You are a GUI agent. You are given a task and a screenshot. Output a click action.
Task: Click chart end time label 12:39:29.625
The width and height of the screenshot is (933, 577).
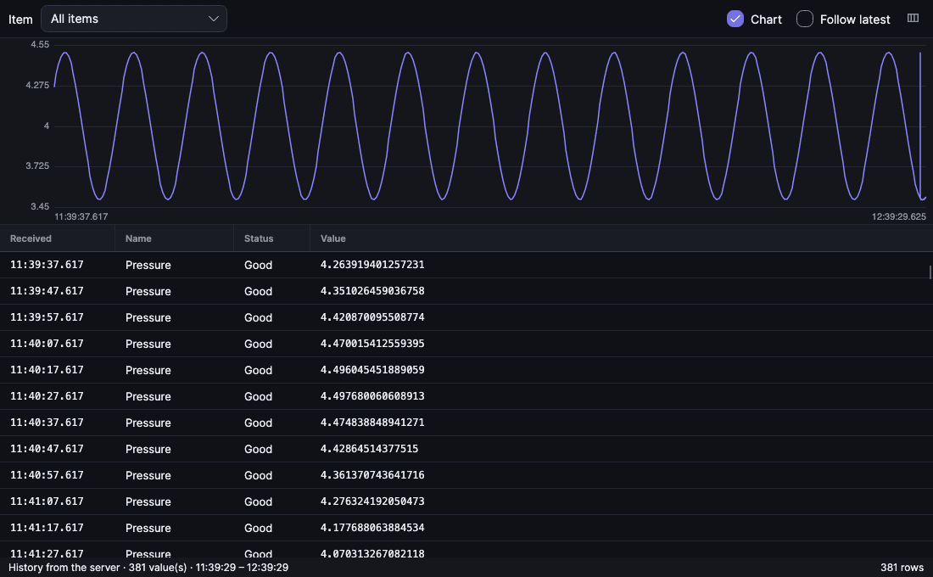898,216
